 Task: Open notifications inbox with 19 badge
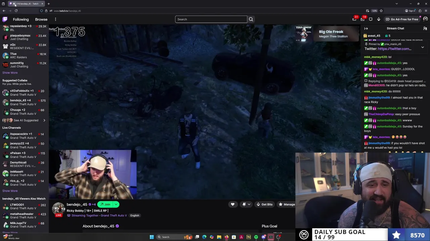tap(363, 19)
